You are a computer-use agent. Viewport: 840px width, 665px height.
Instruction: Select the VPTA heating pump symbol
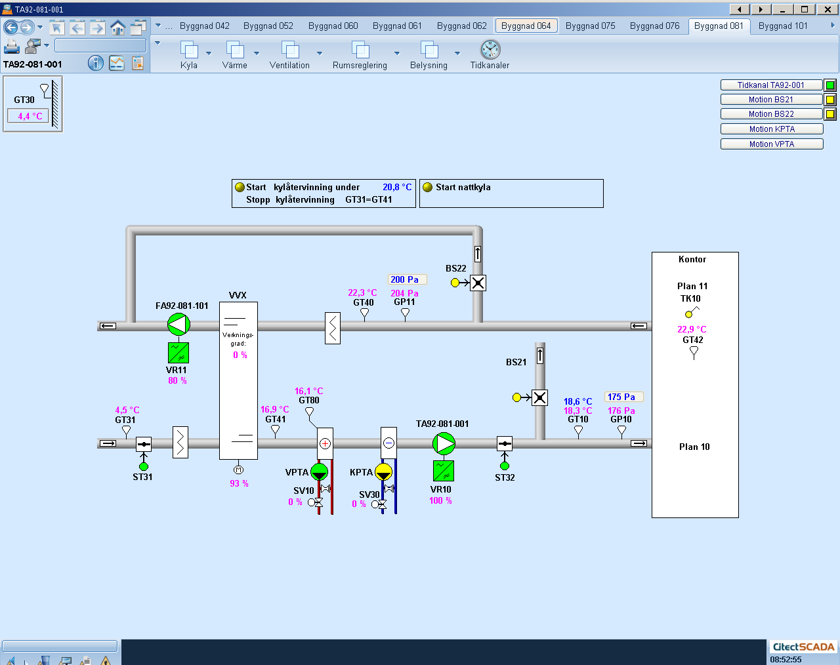point(319,472)
